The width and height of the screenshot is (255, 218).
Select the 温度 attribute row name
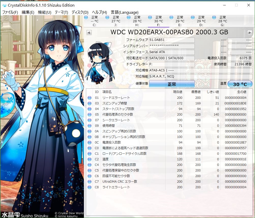coord(106,159)
